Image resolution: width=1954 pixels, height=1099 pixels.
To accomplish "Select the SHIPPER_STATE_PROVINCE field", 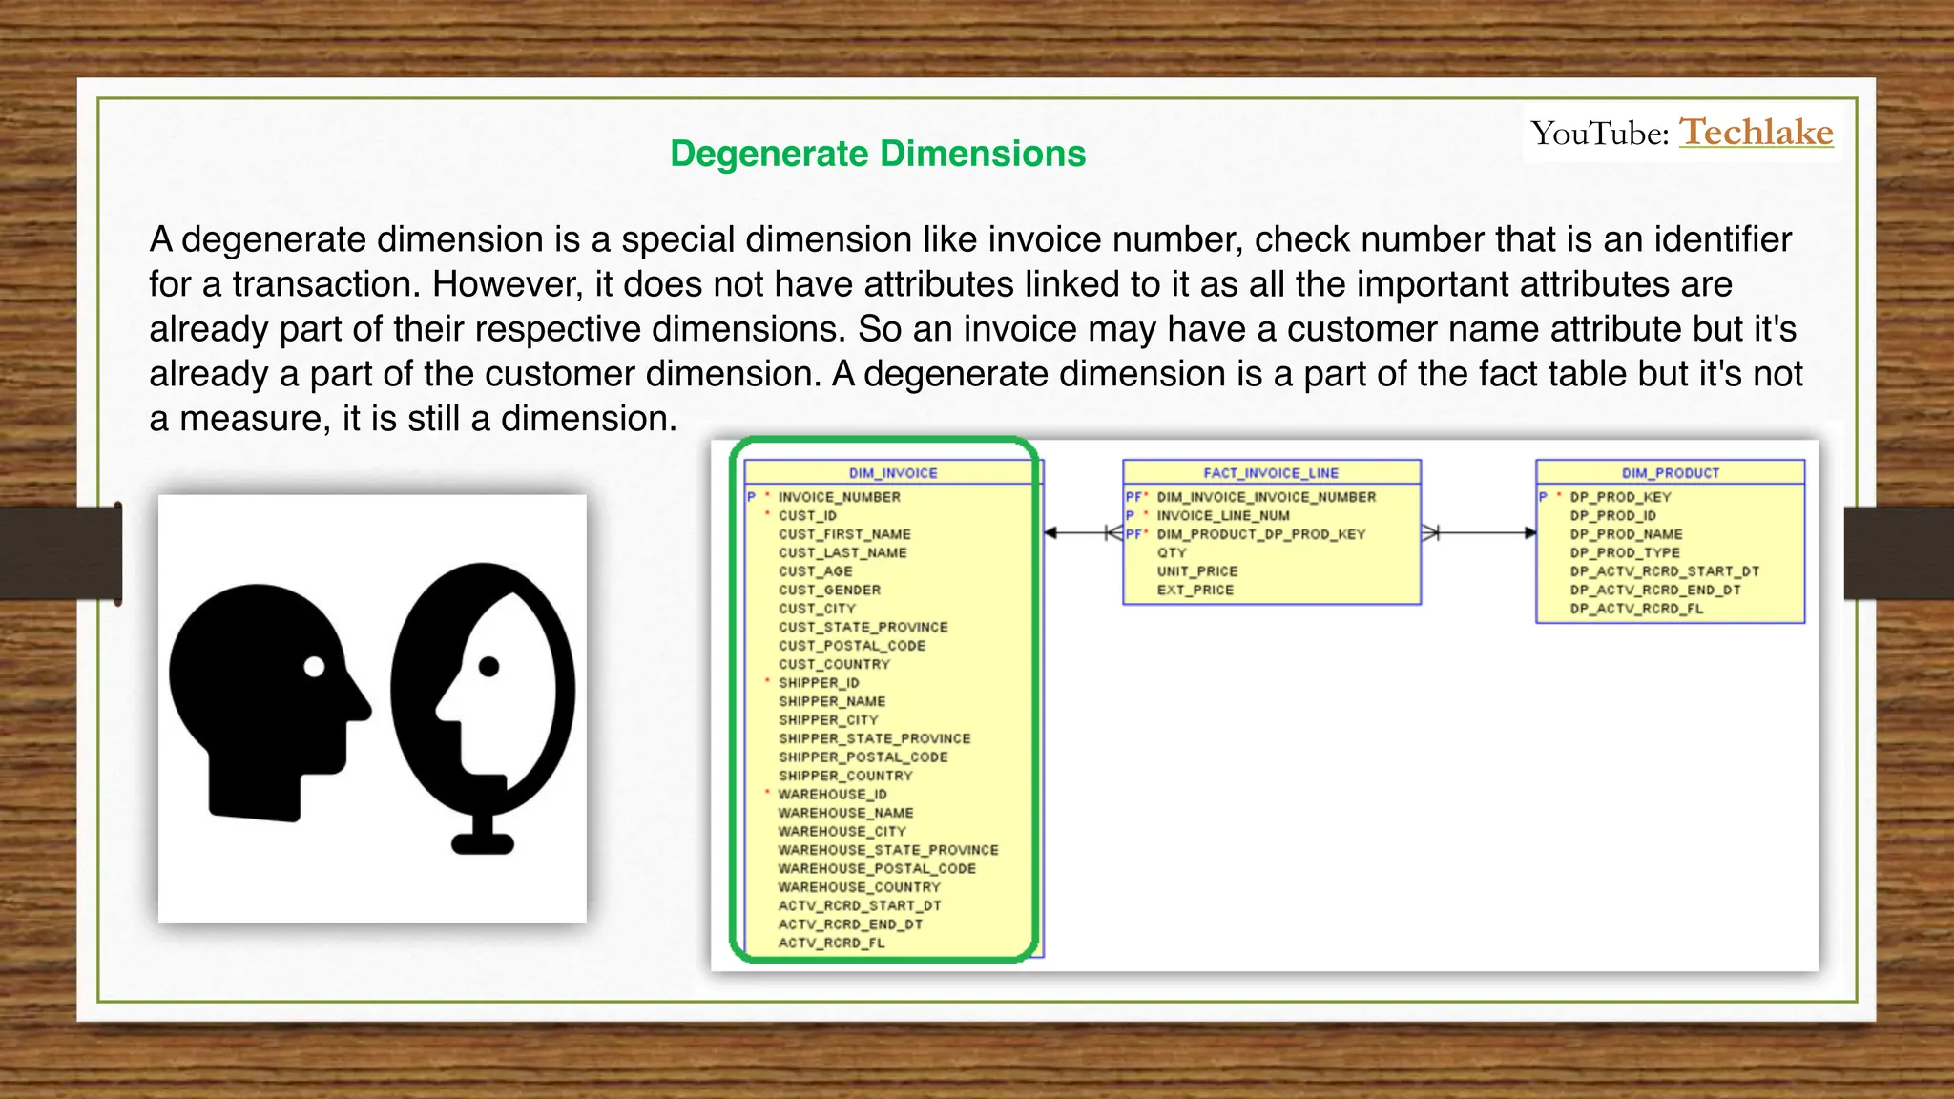I will click(874, 739).
